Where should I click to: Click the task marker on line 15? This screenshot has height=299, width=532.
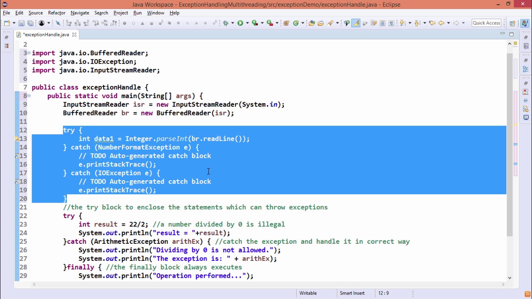click(17, 156)
